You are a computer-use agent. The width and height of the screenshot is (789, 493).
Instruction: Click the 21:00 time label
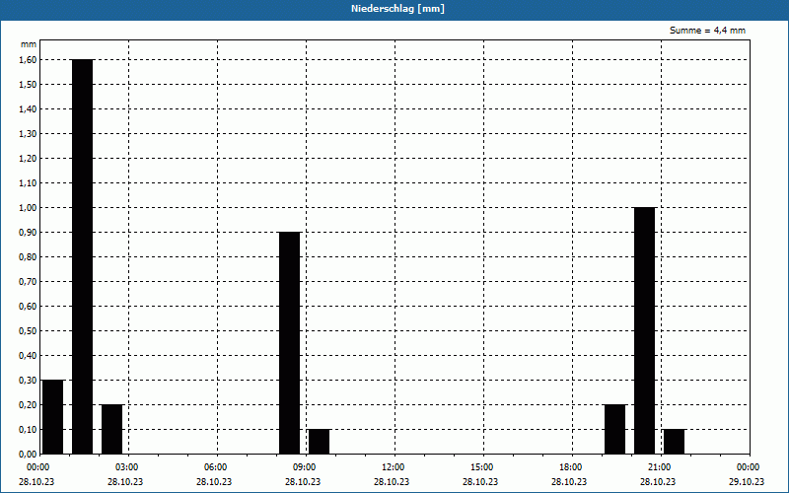659,467
